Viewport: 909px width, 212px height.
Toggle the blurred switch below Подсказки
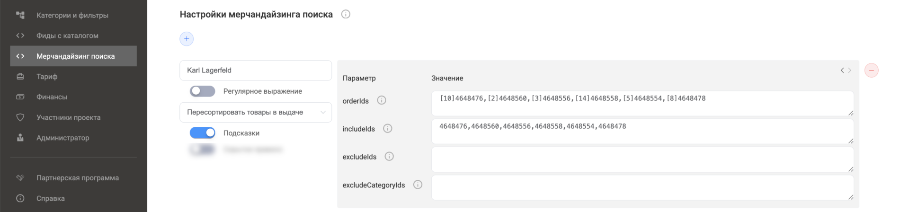pos(203,150)
